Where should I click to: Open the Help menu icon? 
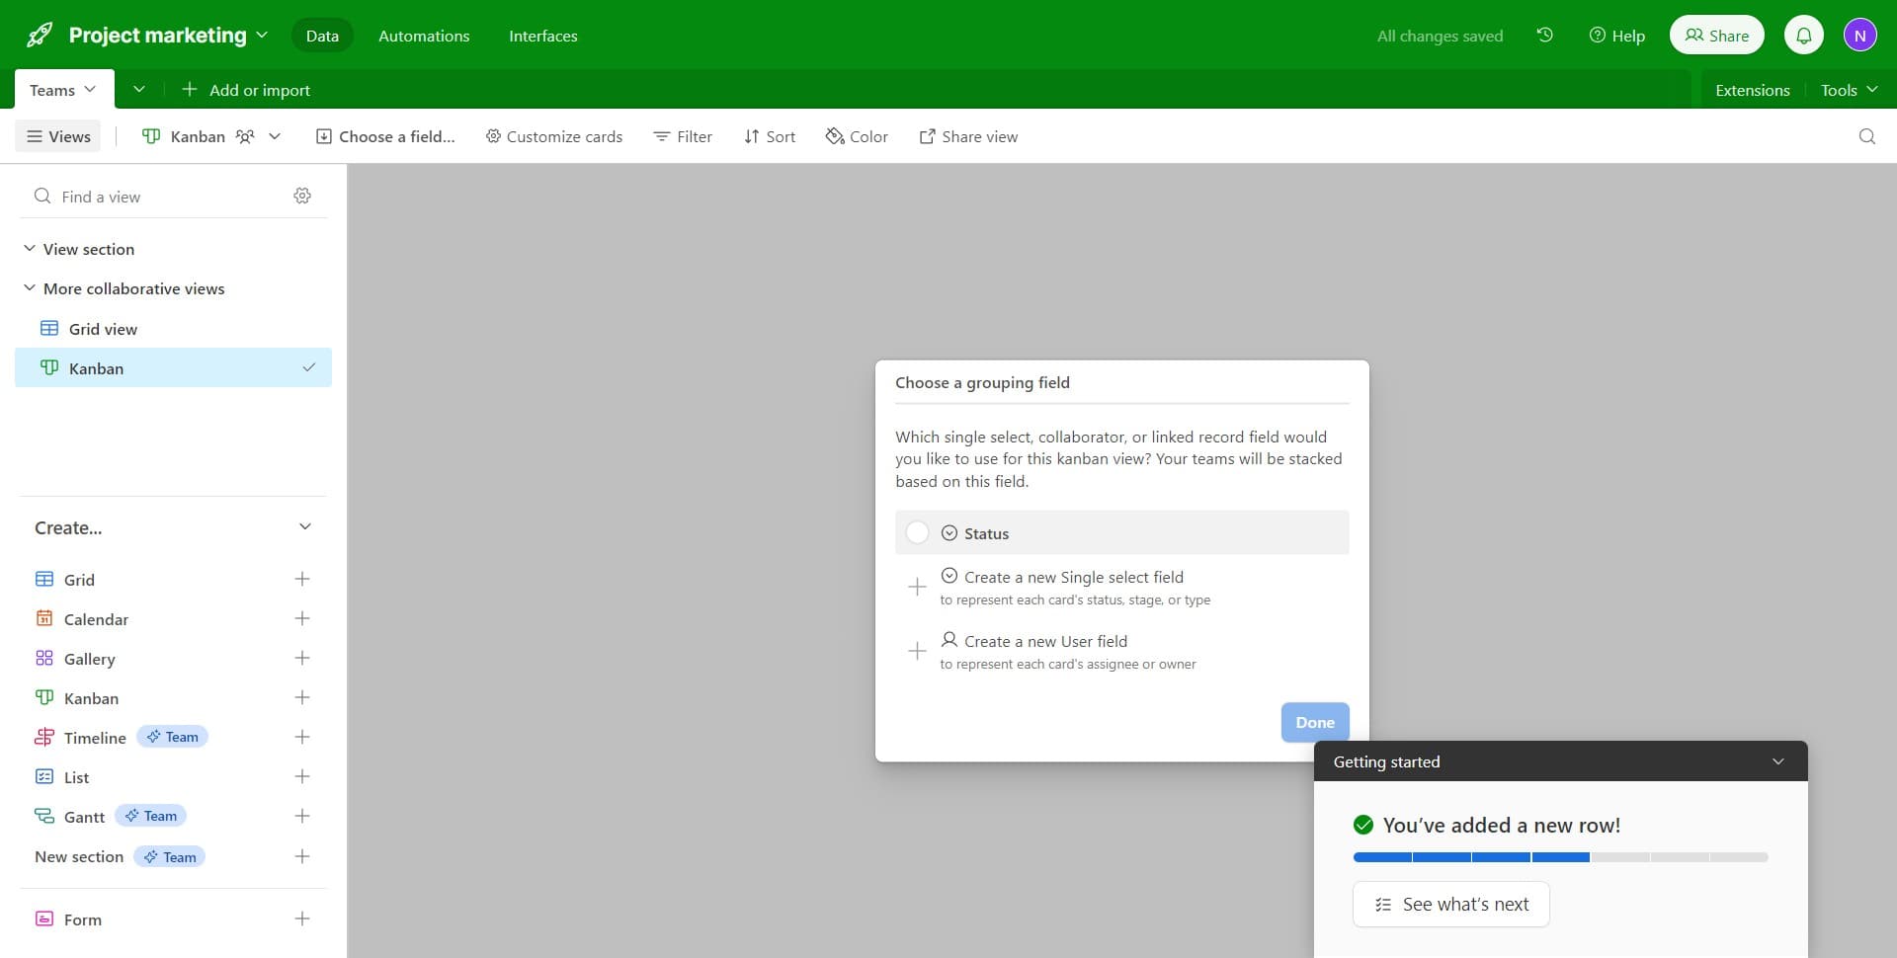[x=1598, y=35]
